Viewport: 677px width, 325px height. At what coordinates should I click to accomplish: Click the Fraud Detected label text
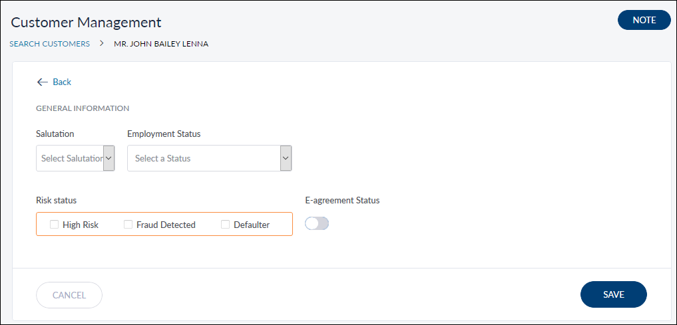[x=166, y=225]
